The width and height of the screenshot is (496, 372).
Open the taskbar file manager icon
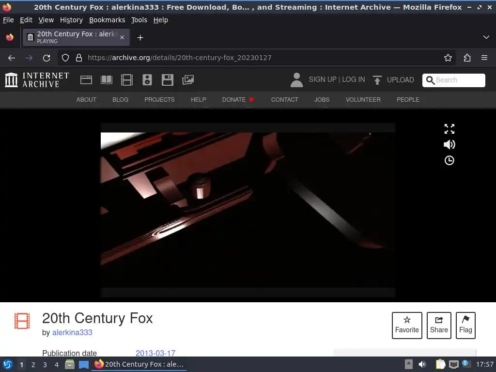(70, 364)
